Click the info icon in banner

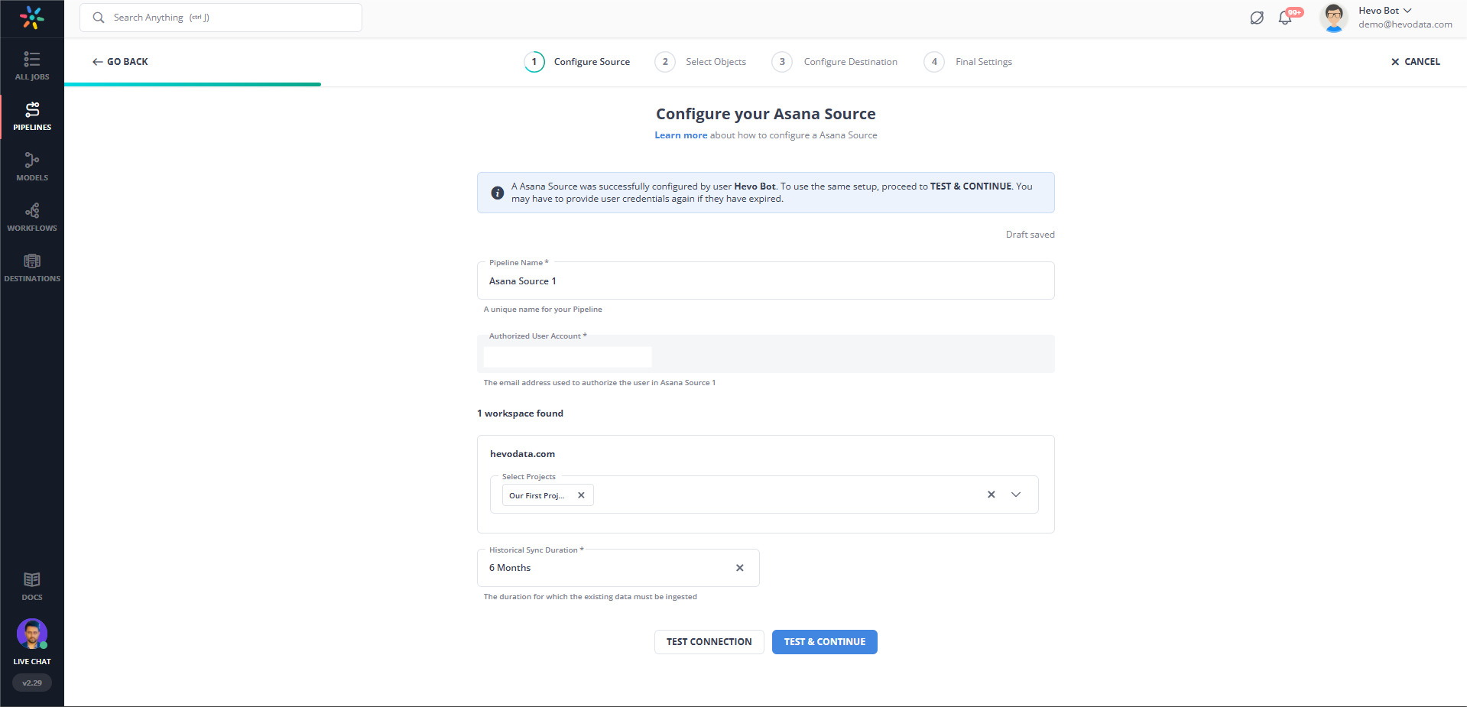498,193
